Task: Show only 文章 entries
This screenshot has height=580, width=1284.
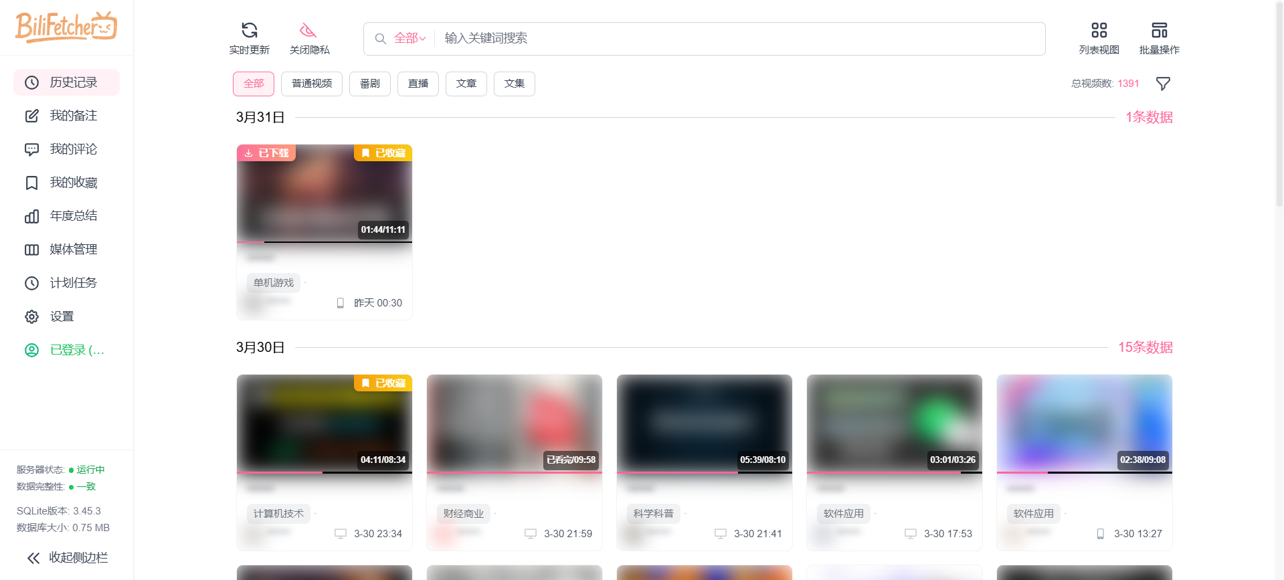Action: point(466,84)
